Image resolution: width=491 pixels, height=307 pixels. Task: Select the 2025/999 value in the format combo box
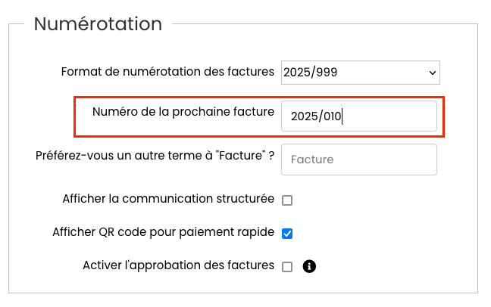pos(311,73)
